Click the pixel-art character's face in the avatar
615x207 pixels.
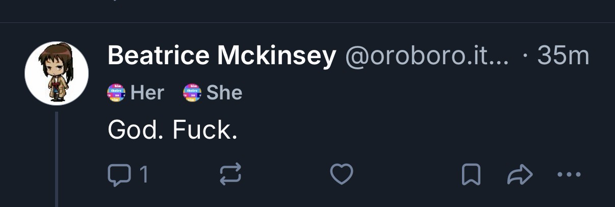[53, 65]
